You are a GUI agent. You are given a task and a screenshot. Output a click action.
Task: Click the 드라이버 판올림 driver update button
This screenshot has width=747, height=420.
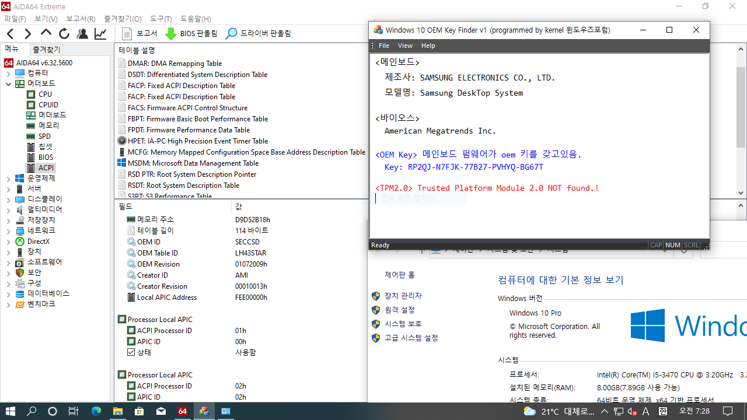259,33
